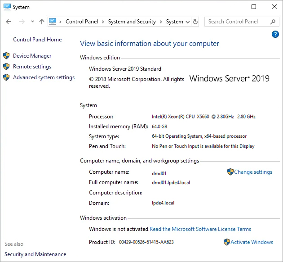Open Device Manager link
283x262 pixels.
pos(32,56)
